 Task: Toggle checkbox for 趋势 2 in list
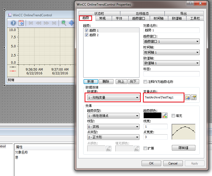pyautogui.click(x=86, y=35)
